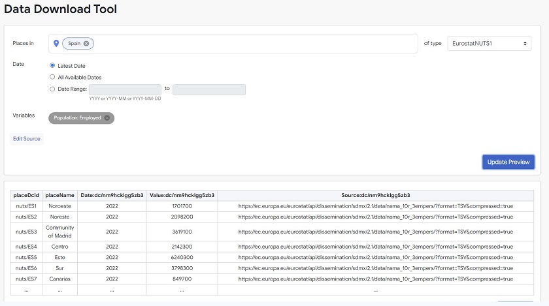Image resolution: width=549 pixels, height=306 pixels.
Task: Click the Spain chip label
Action: [x=75, y=44]
